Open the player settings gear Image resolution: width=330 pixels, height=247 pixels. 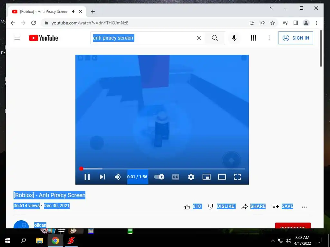191,177
